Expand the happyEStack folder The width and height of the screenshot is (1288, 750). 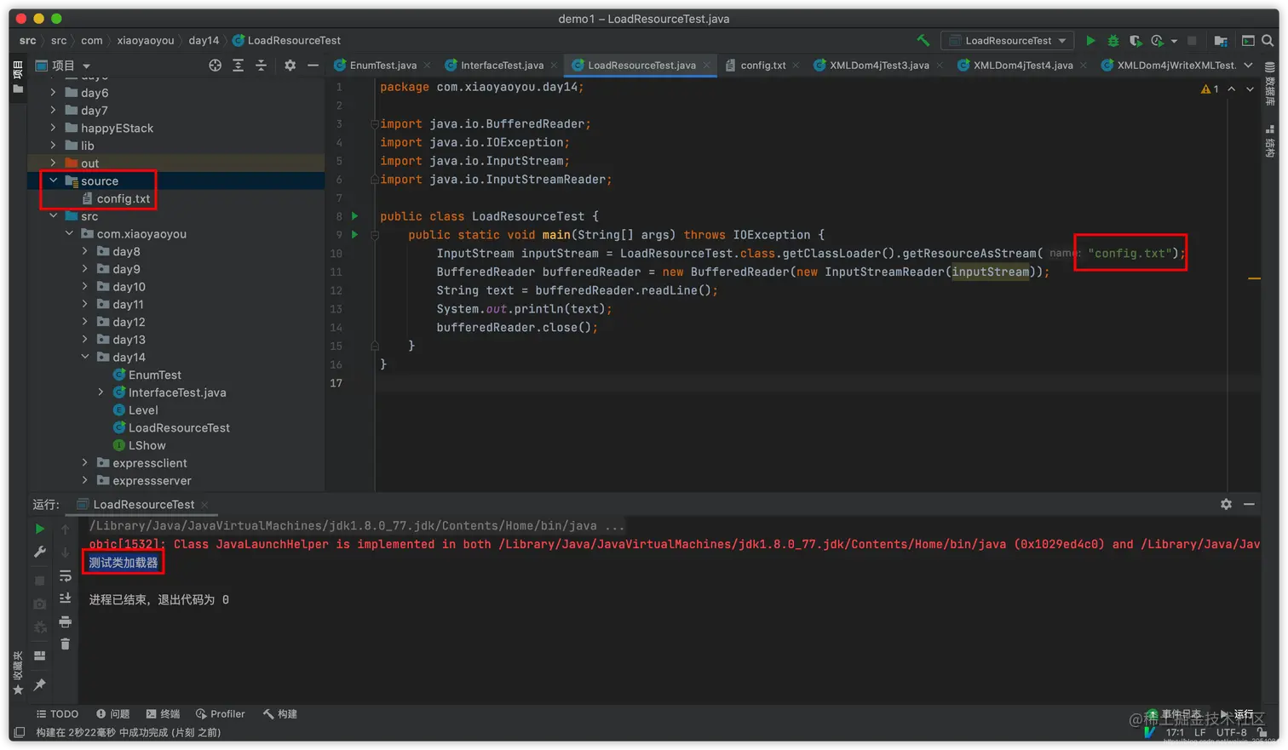[54, 129]
